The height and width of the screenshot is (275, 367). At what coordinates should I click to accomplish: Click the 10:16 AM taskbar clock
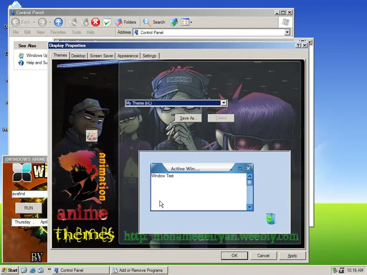tap(355, 270)
